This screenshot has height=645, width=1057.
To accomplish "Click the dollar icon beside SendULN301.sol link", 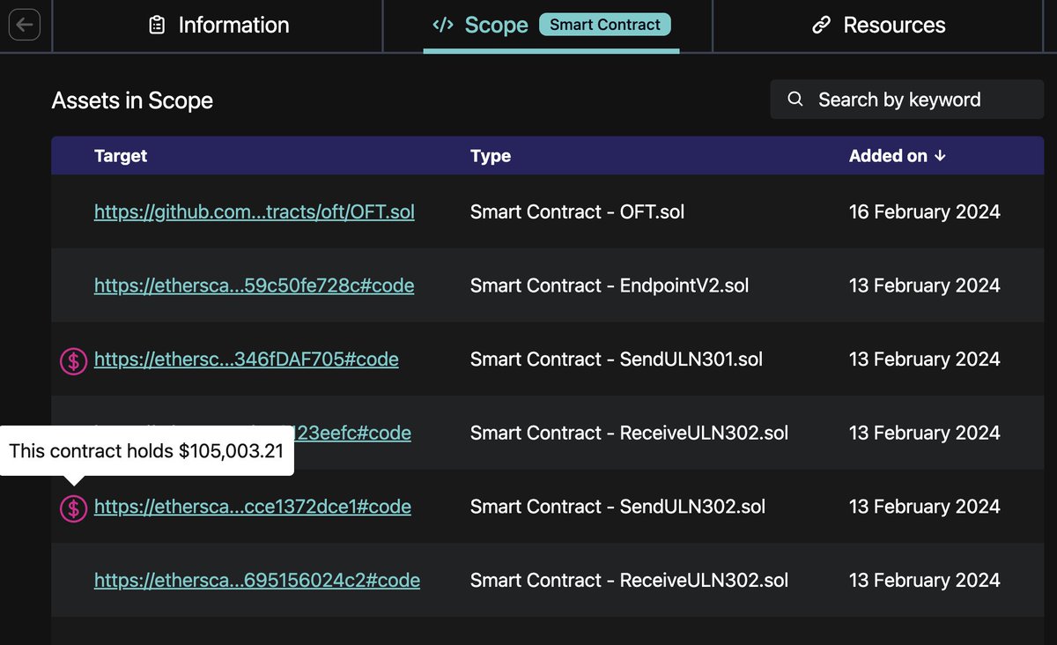I will pyautogui.click(x=73, y=360).
